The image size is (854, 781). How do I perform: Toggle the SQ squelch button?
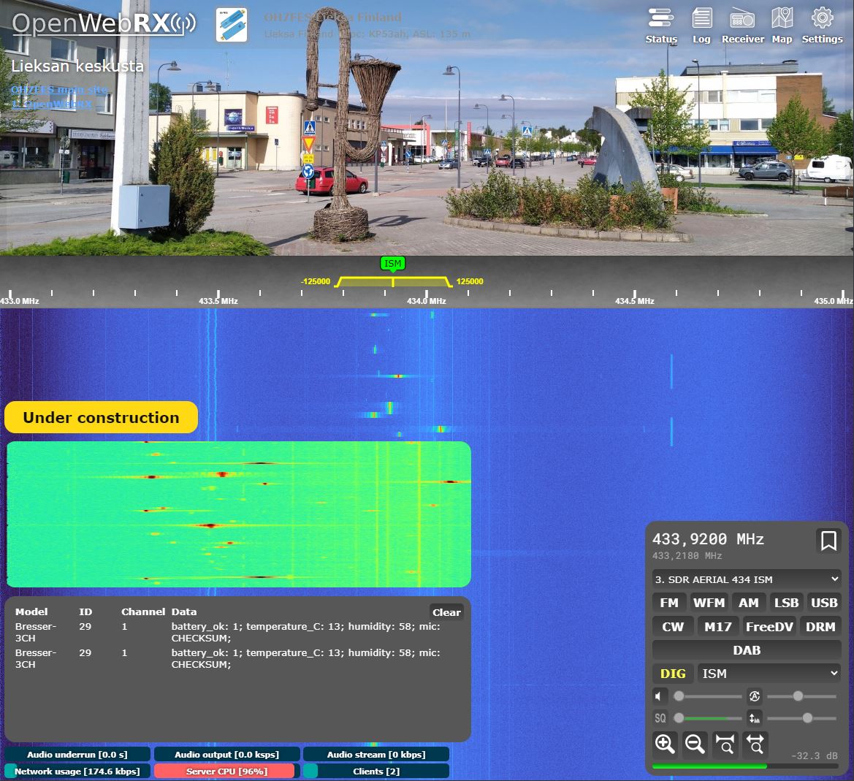(660, 718)
